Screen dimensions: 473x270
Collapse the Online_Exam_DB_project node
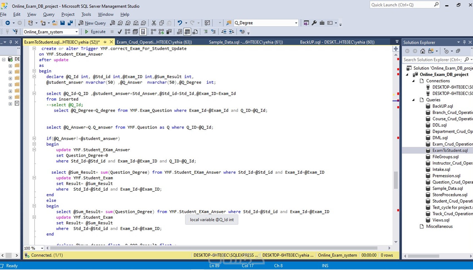coord(407,74)
